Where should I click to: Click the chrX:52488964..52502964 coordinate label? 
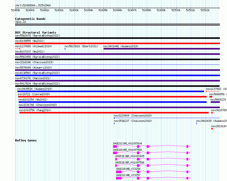[x=33, y=5]
